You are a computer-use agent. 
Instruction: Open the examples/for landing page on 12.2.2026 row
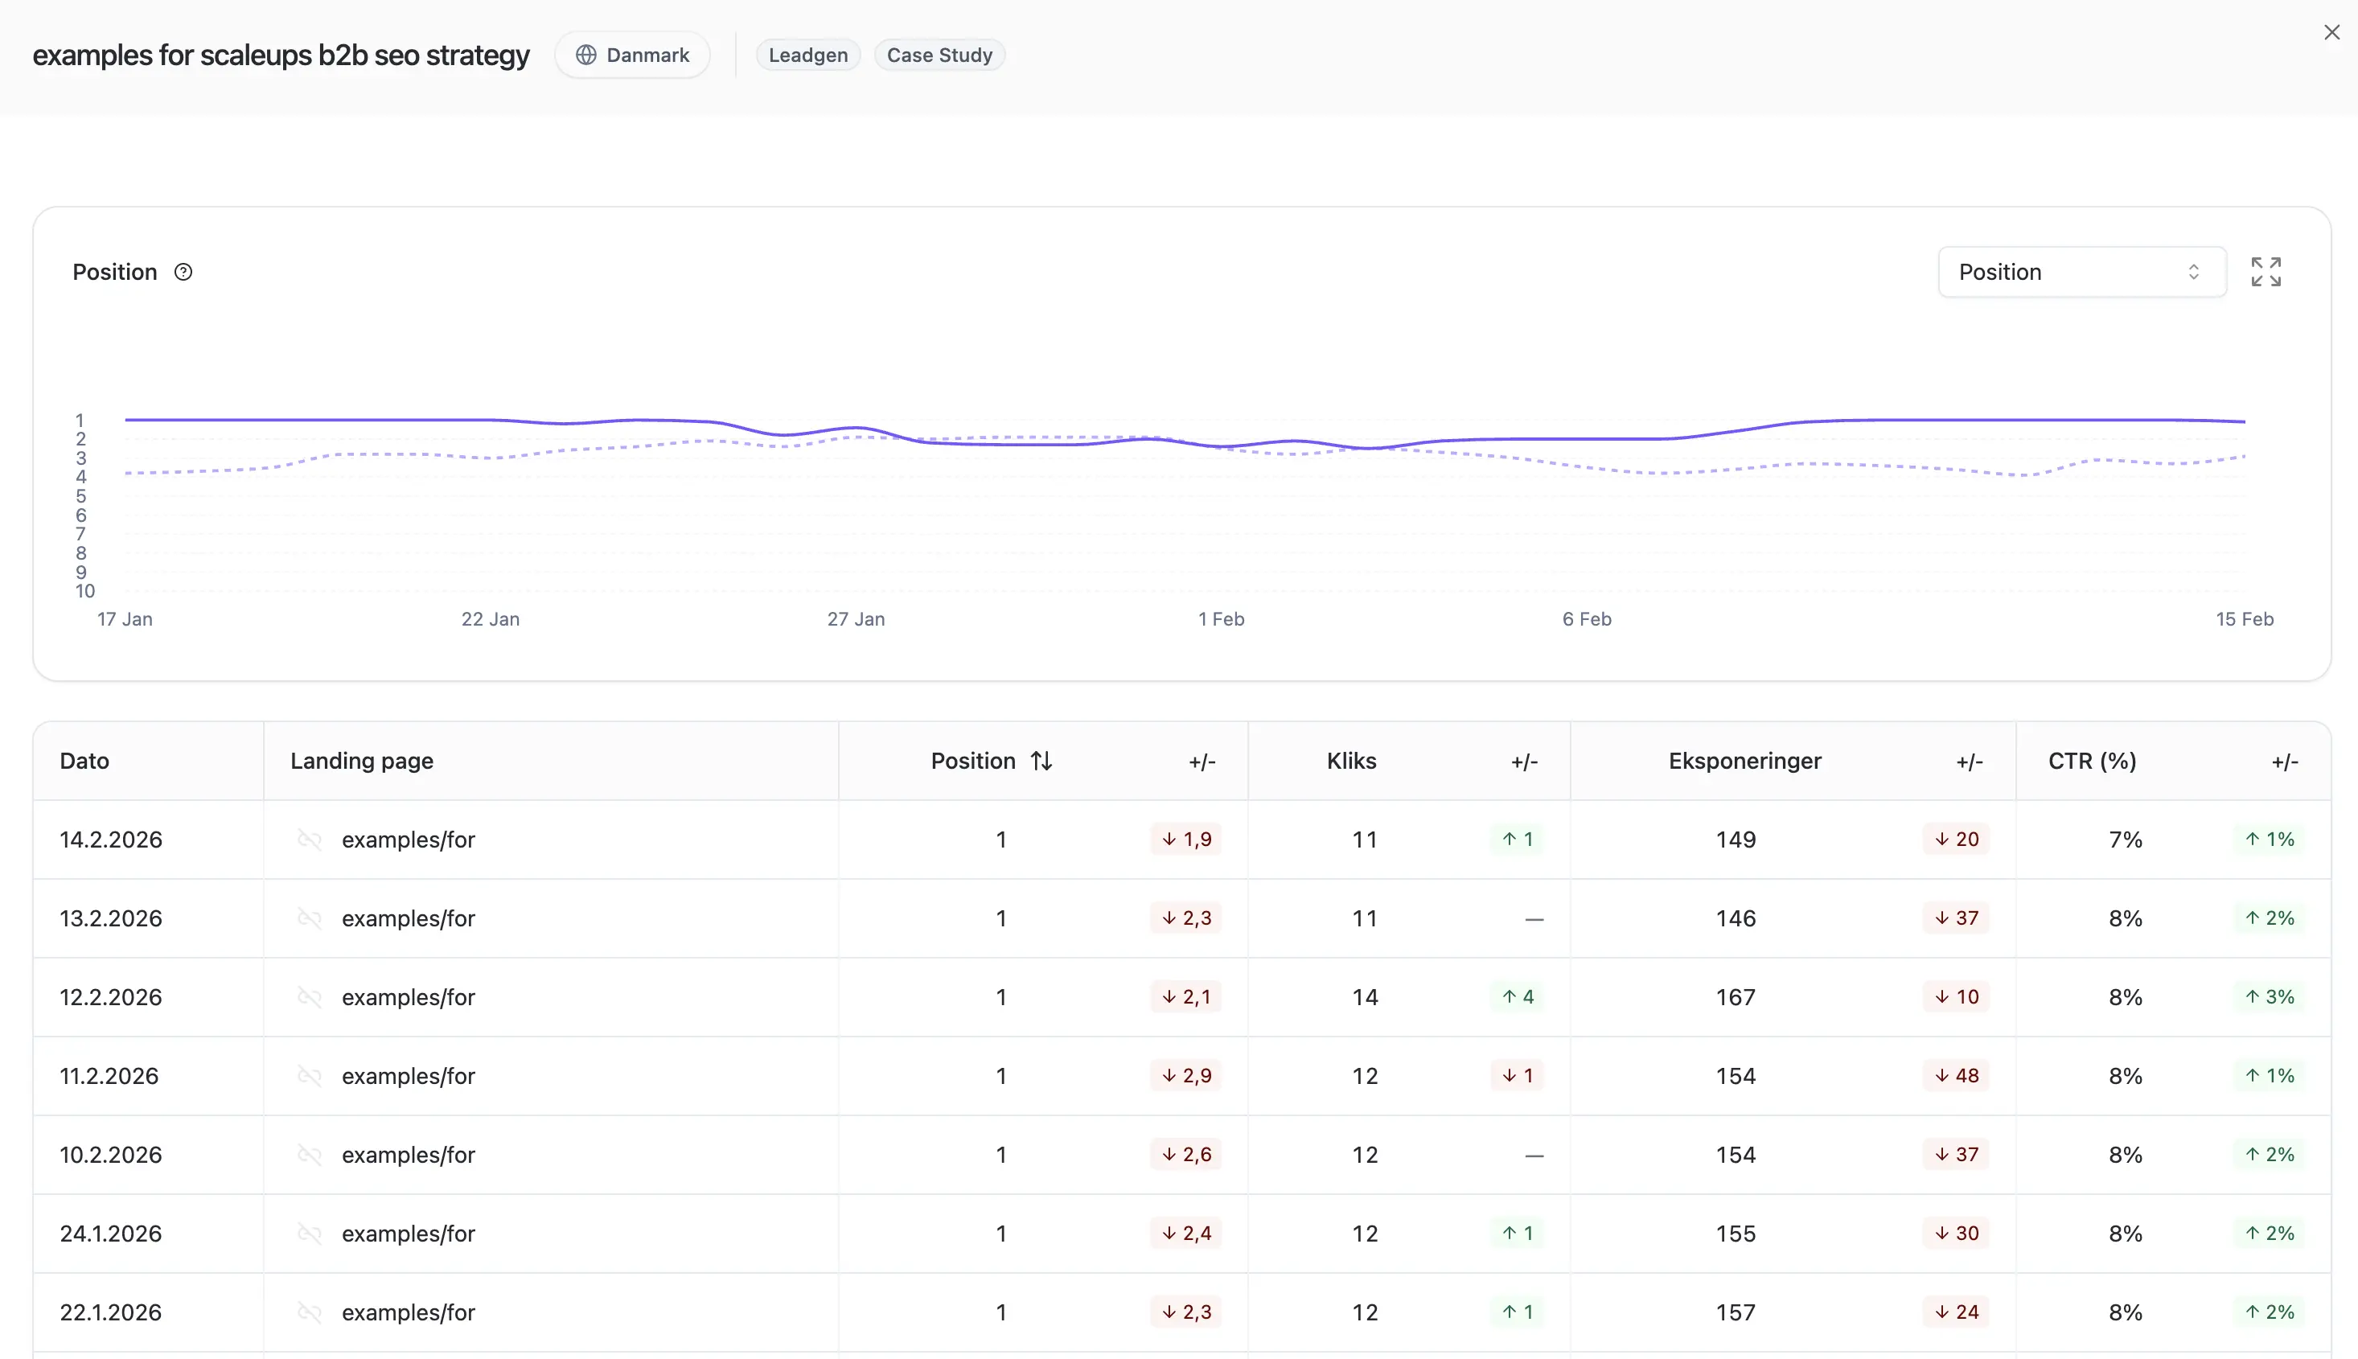coord(407,997)
